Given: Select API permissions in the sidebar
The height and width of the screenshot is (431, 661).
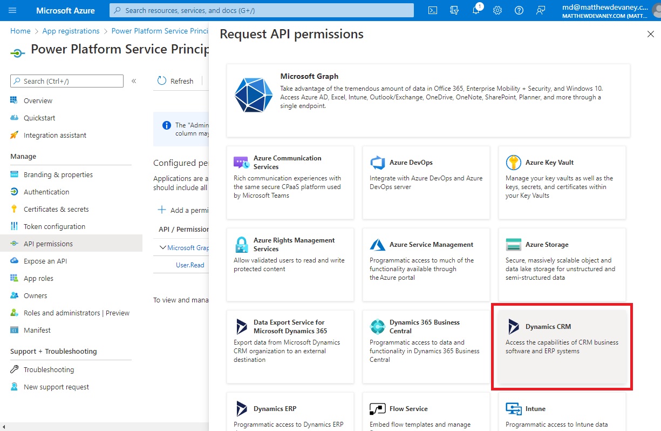Looking at the screenshot, I should click(x=47, y=243).
